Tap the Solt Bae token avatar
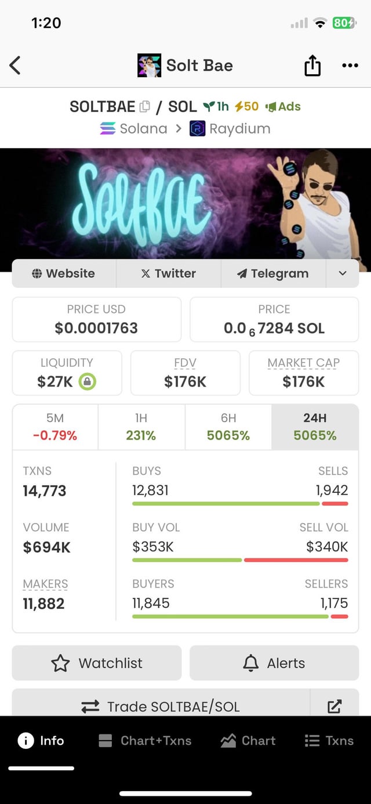Image resolution: width=371 pixels, height=804 pixels. 149,66
